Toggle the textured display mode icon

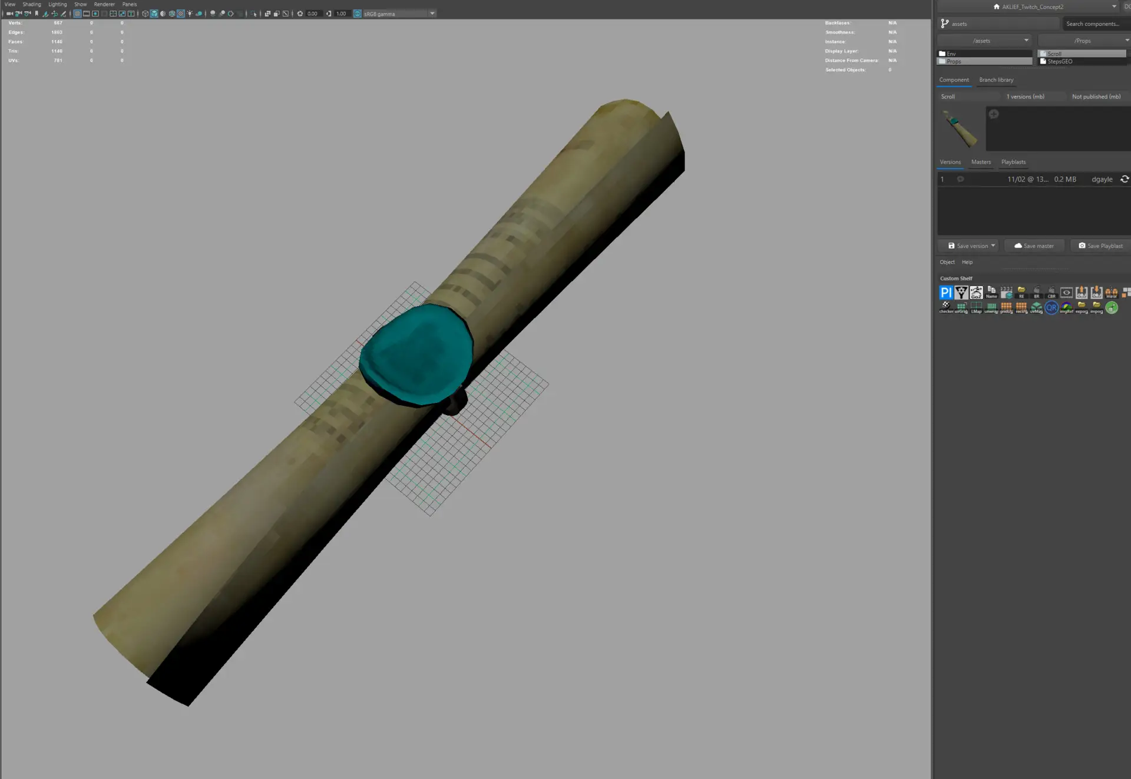(181, 14)
